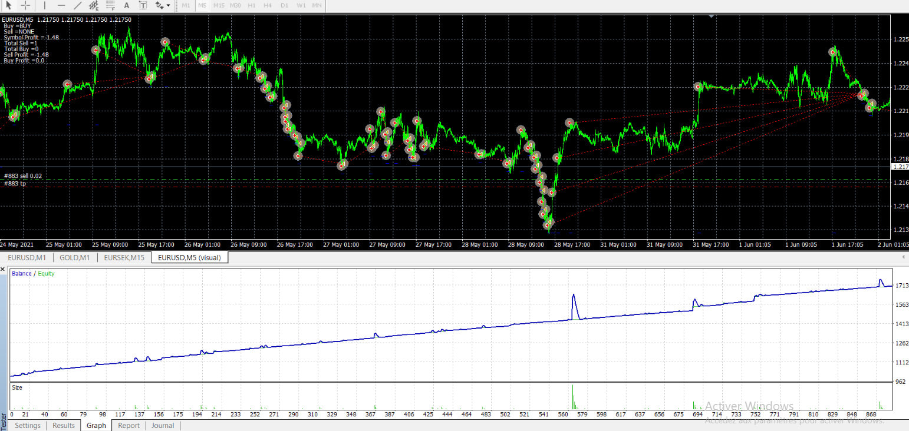Select the text label tool
This screenshot has width=909, height=431.
tap(142, 6)
